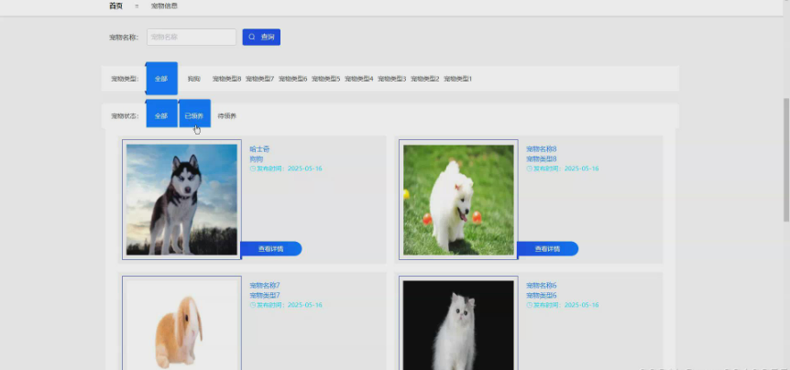
Task: Click the clock icon on the 宠物名称7 card
Action: [252, 305]
